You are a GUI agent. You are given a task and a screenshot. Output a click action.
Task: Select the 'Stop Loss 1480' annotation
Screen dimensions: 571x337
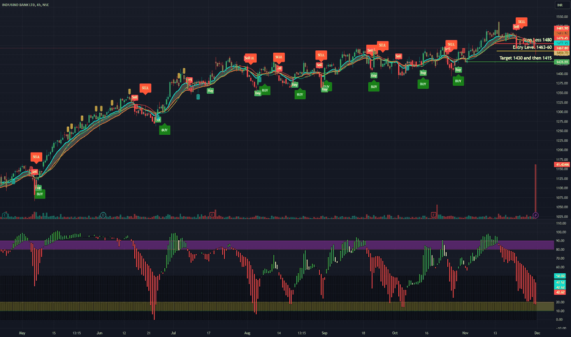537,40
